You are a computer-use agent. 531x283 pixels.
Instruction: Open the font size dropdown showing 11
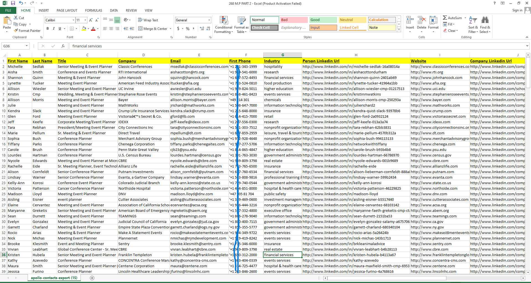click(x=85, y=20)
